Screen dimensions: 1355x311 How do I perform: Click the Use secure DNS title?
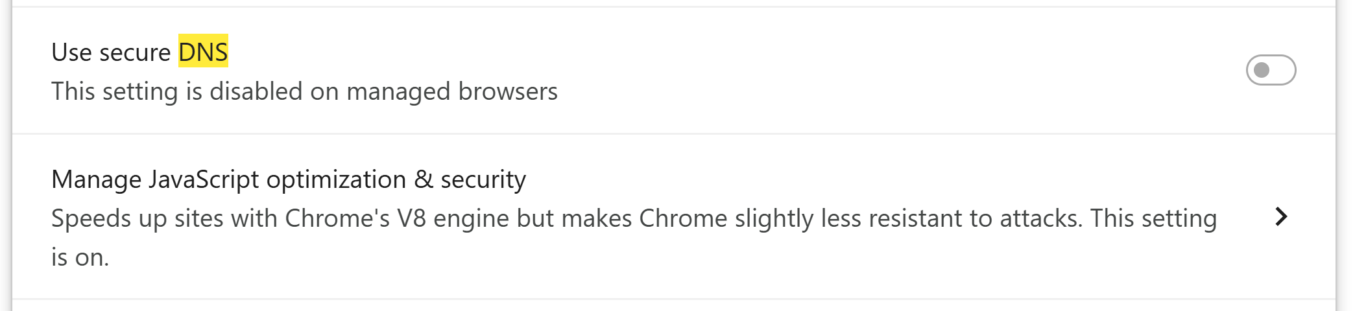139,52
